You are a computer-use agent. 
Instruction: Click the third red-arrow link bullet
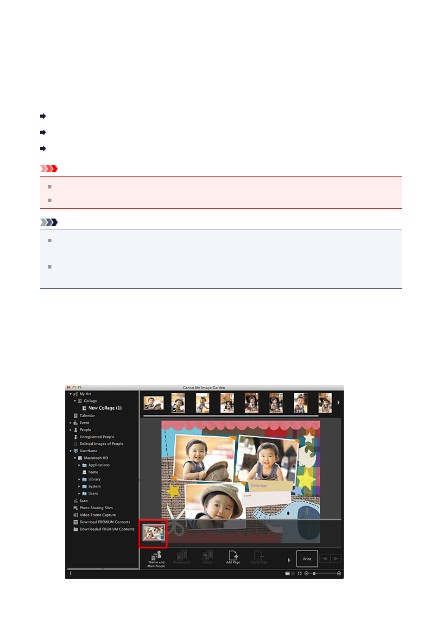pos(43,149)
